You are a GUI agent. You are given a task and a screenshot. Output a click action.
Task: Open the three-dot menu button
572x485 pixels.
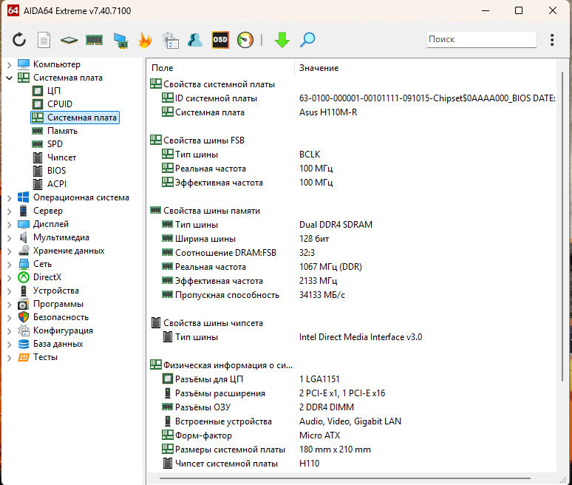(552, 40)
